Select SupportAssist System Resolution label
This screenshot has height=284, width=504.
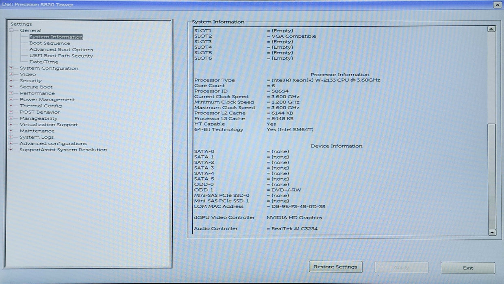click(63, 150)
